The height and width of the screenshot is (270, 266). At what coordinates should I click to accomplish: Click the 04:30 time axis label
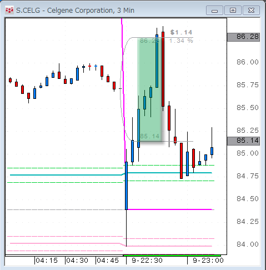77,261
